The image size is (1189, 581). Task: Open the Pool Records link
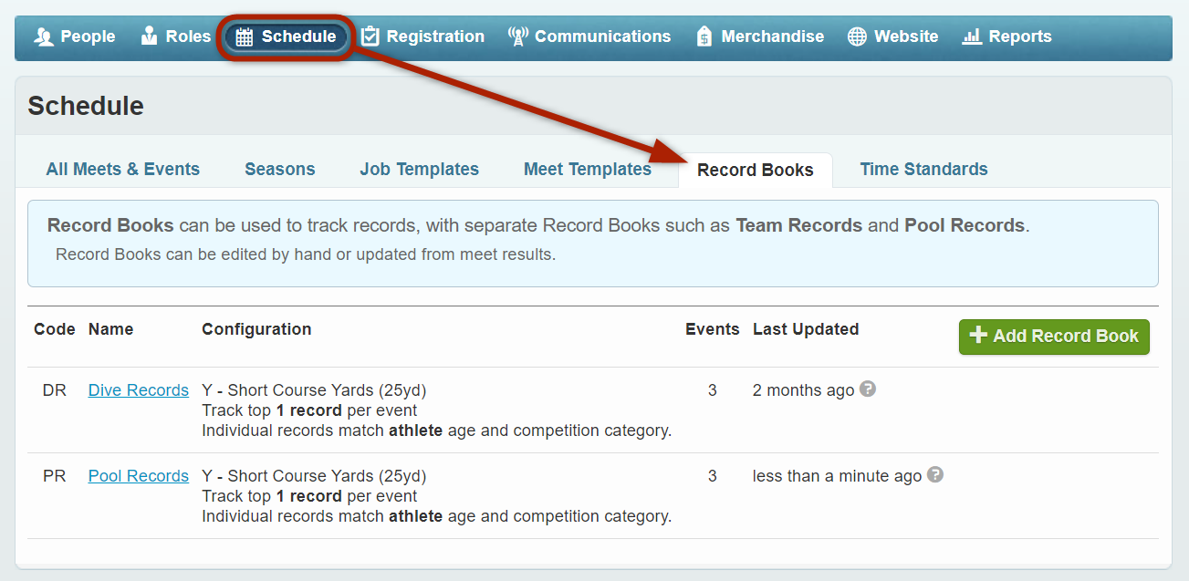pyautogui.click(x=139, y=476)
